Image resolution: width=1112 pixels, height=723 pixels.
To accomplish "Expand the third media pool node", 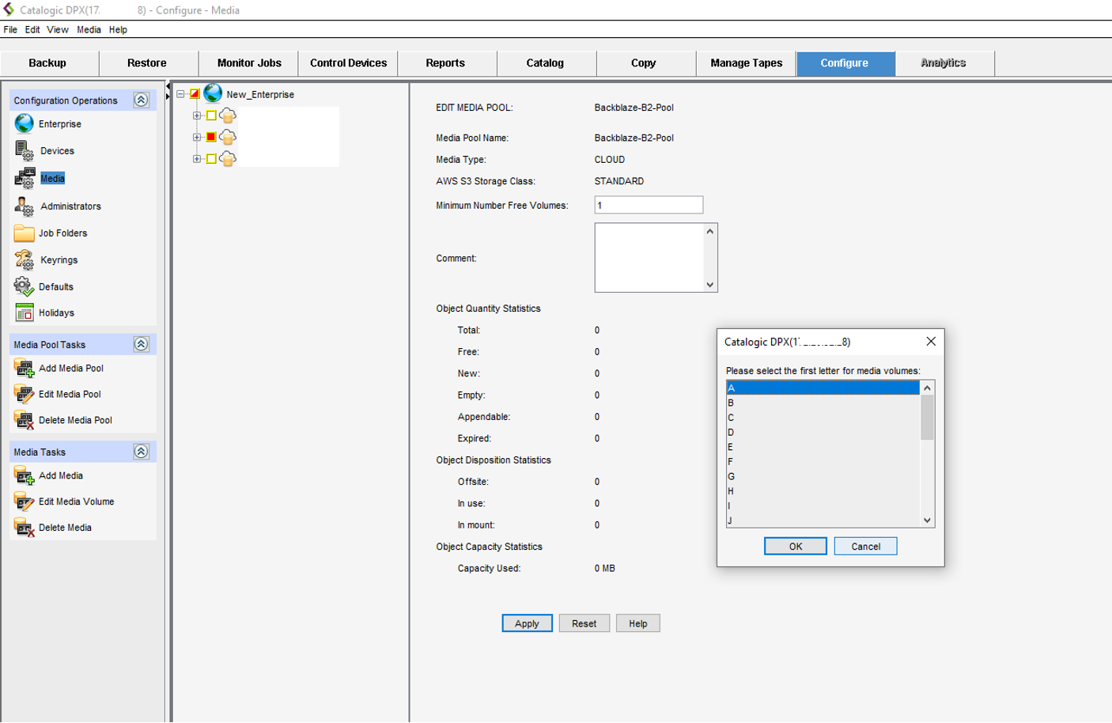I will click(x=197, y=159).
